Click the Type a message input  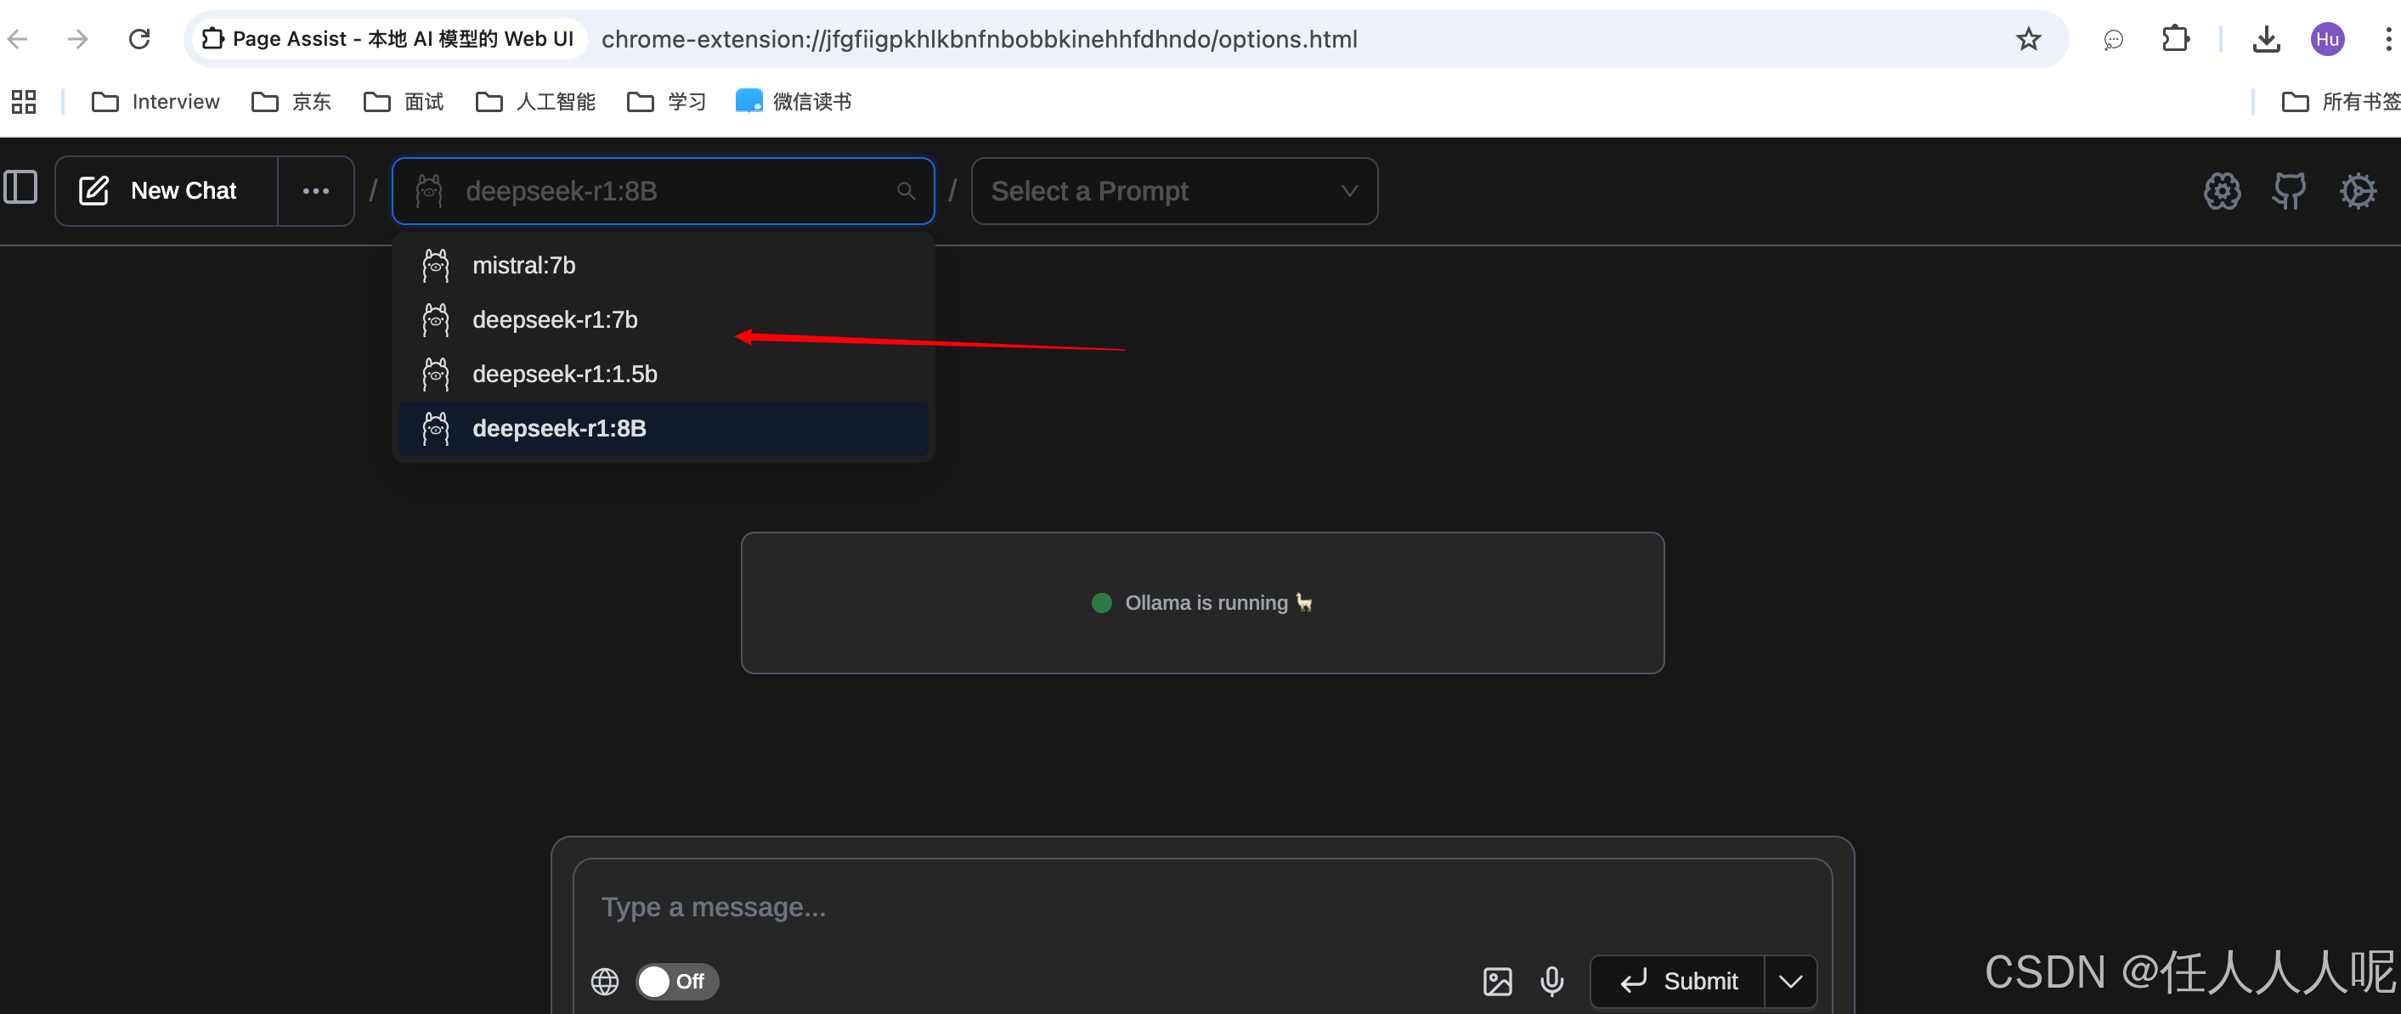coord(1202,907)
